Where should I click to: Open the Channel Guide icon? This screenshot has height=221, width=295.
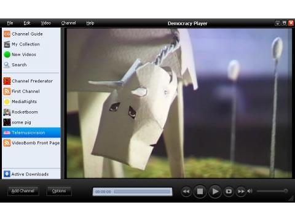coord(7,34)
